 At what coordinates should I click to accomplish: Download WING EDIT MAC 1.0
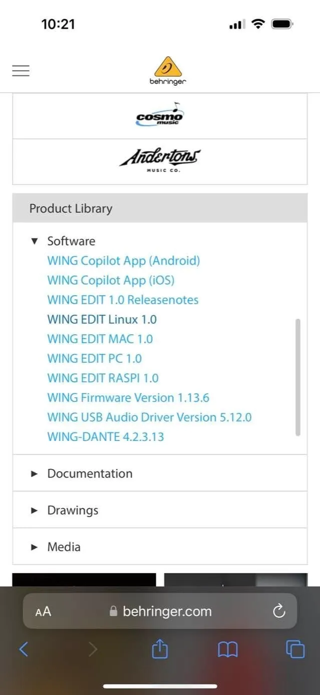pyautogui.click(x=100, y=339)
